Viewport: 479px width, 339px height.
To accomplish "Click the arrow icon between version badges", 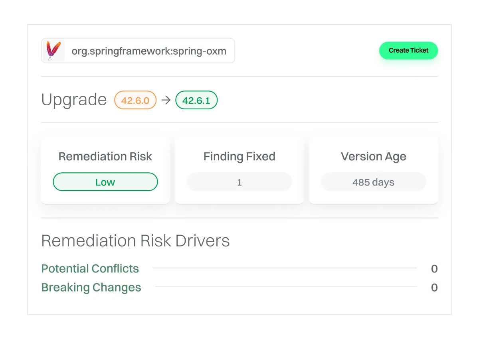I will click(x=166, y=100).
